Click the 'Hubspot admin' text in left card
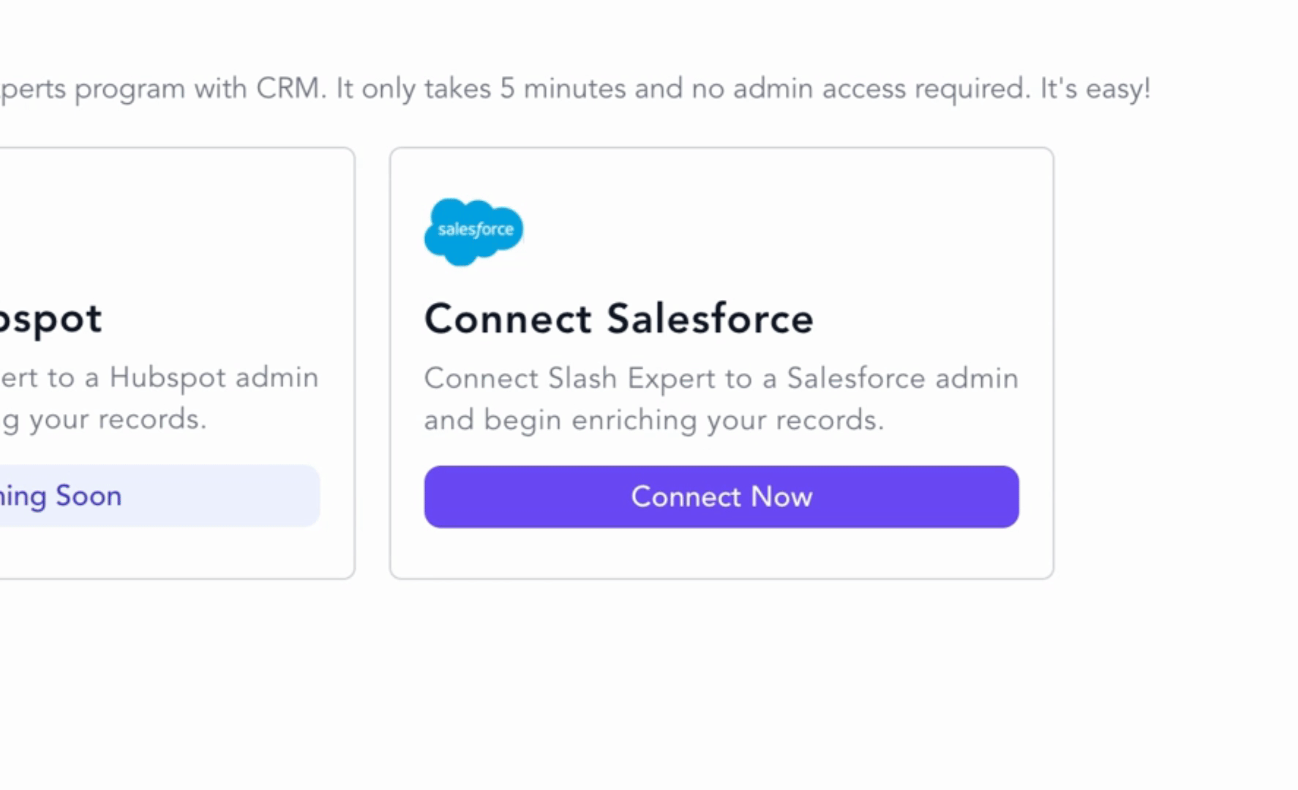 pos(214,377)
